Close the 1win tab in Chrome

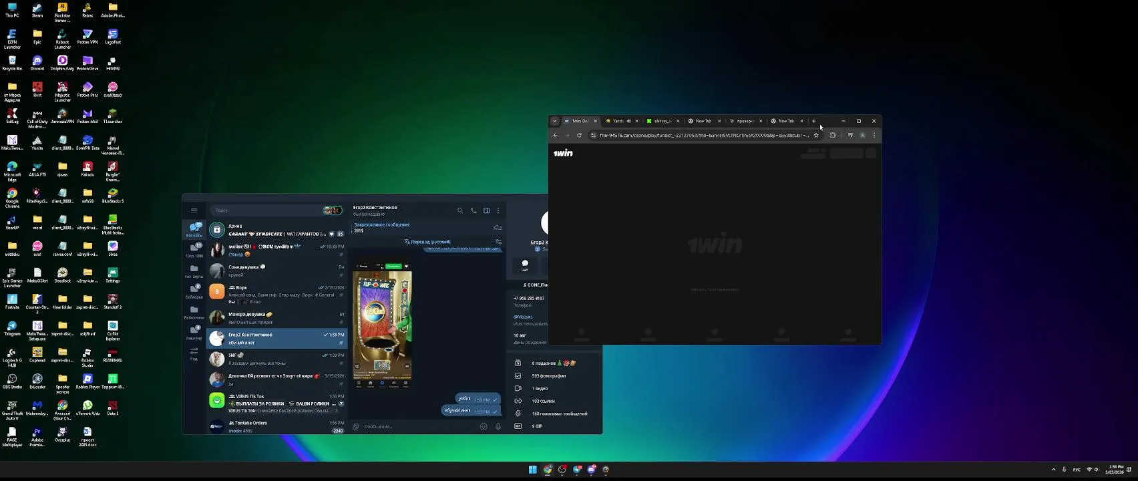(x=595, y=121)
